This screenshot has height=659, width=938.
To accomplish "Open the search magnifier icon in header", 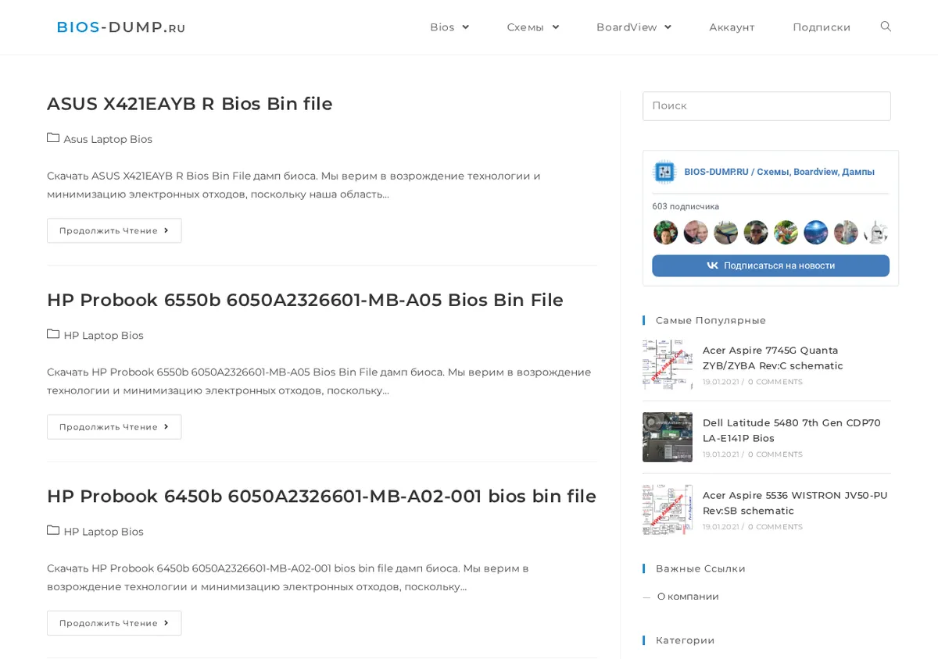I will tap(886, 27).
